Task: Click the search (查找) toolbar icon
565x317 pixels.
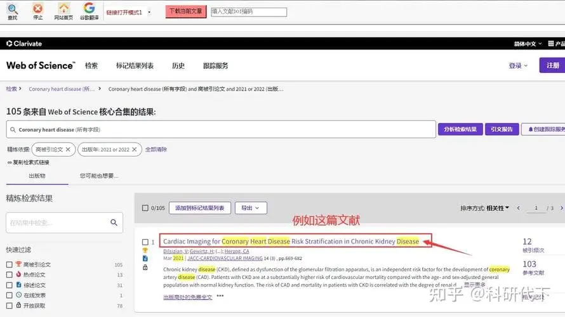Action: point(12,11)
